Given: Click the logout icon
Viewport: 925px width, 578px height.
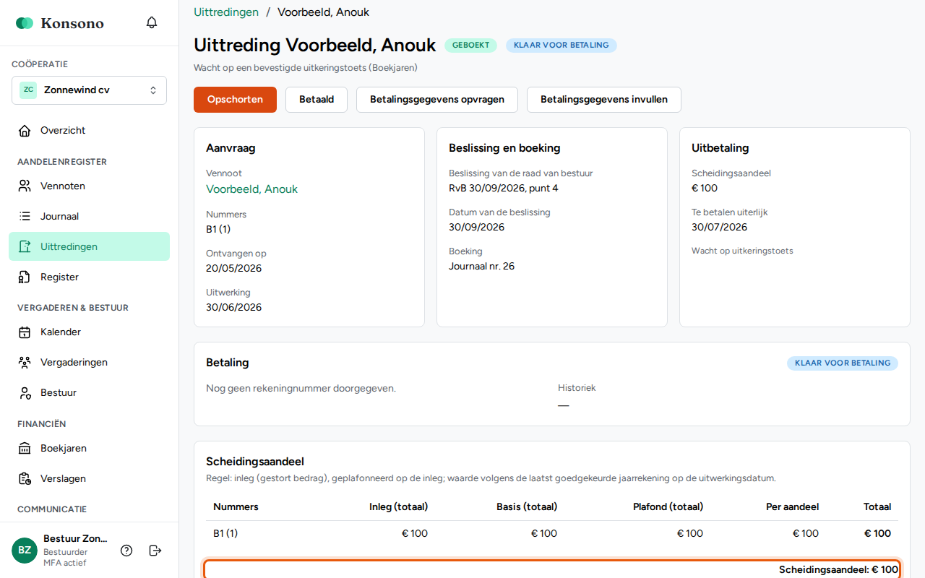Looking at the screenshot, I should pos(155,551).
